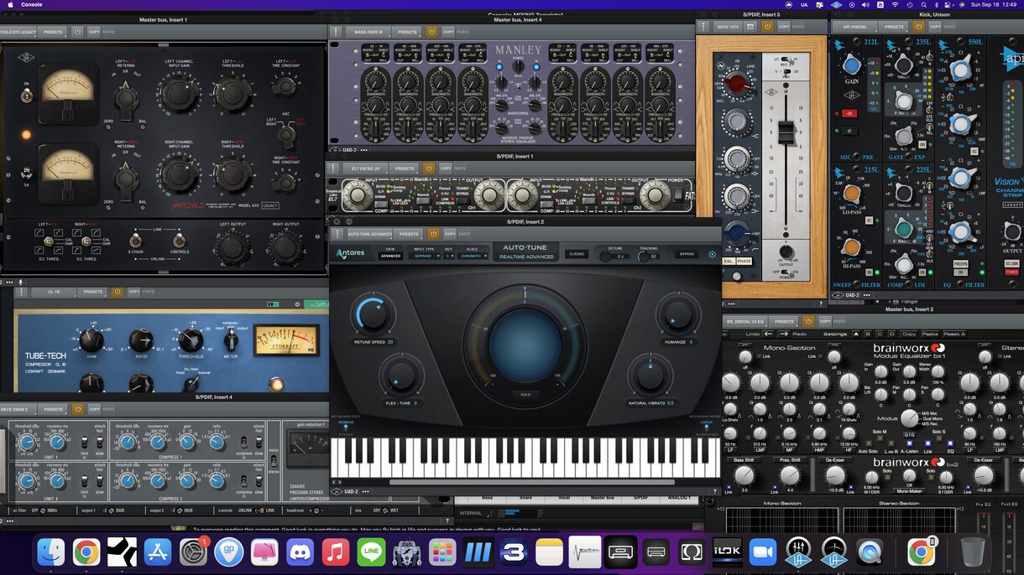The height and width of the screenshot is (575, 1024).
Task: Click the Retune Speed knob
Action: click(x=373, y=314)
